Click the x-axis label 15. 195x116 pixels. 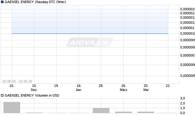tap(12, 86)
